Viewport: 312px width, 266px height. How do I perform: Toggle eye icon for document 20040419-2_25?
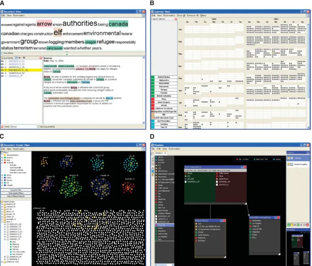pyautogui.click(x=3, y=67)
